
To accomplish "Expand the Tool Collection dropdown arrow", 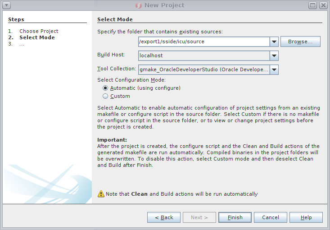I will (x=274, y=69).
